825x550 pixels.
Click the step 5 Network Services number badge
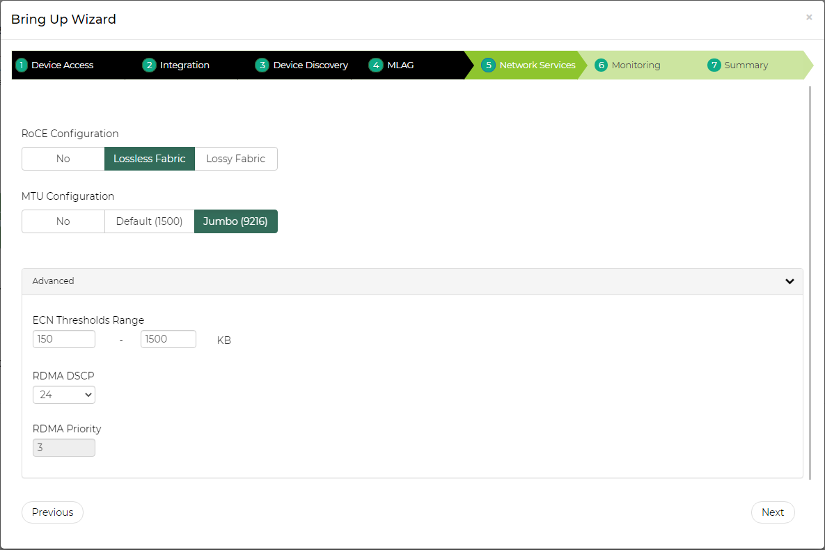[x=488, y=65]
